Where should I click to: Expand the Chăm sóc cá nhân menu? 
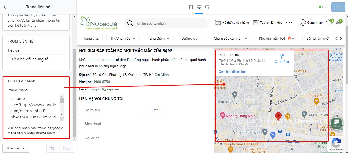[x=231, y=38]
